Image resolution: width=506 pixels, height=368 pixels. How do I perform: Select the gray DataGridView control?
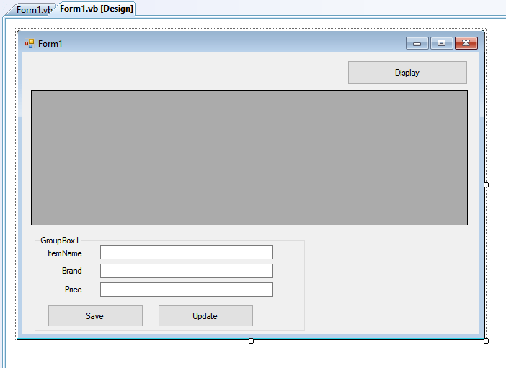[x=249, y=158]
